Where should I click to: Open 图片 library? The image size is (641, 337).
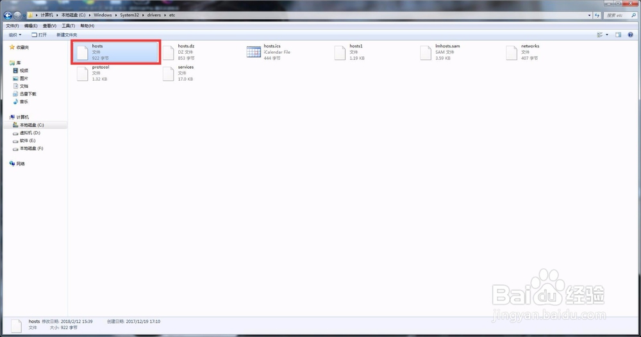click(24, 78)
